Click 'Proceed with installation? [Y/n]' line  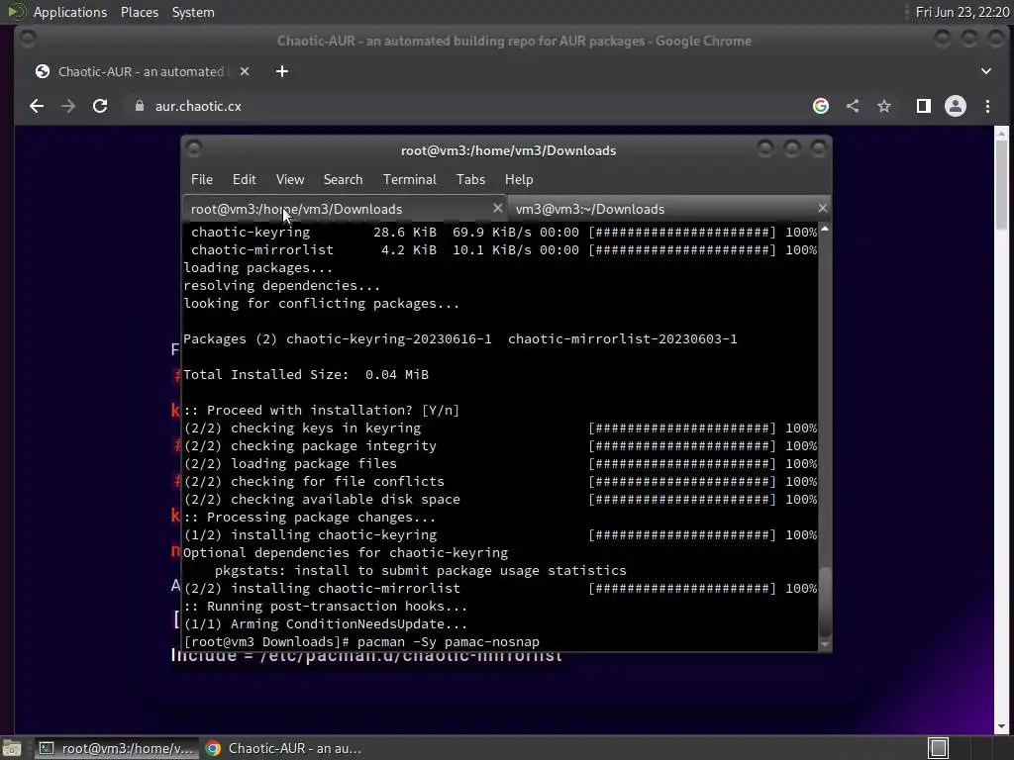[322, 411]
